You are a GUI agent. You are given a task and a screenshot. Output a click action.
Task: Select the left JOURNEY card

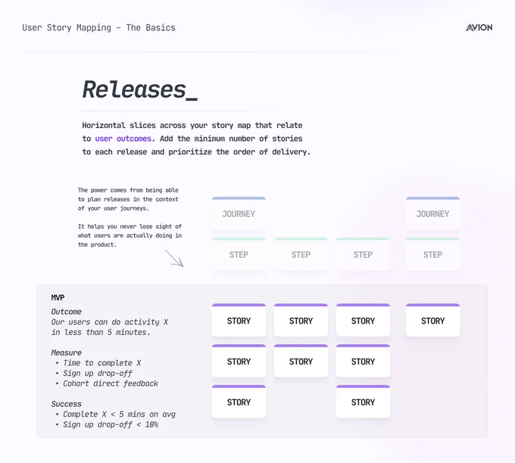click(x=239, y=213)
